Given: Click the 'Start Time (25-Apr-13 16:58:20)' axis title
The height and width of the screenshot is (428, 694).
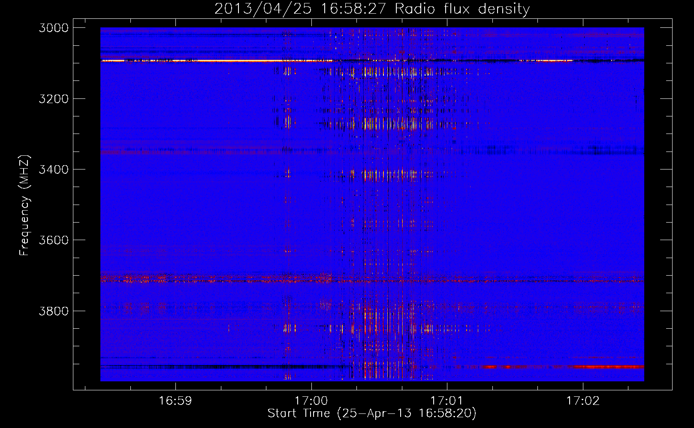Looking at the screenshot, I should (372, 413).
